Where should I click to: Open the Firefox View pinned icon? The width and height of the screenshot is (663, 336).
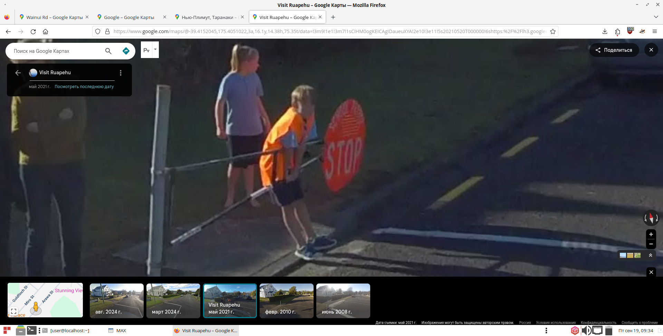click(x=7, y=17)
